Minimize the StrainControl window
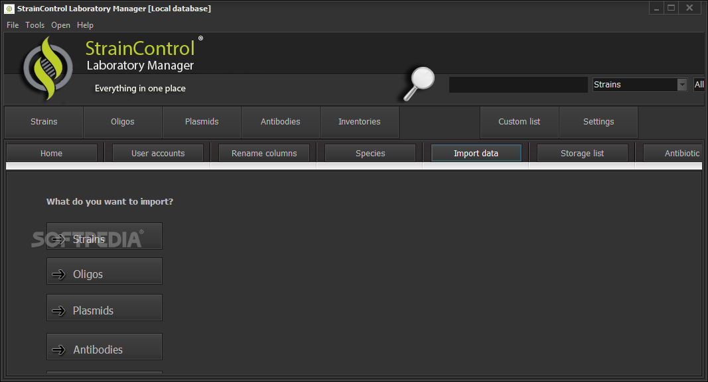Screen dimensions: 708x382 (656, 8)
